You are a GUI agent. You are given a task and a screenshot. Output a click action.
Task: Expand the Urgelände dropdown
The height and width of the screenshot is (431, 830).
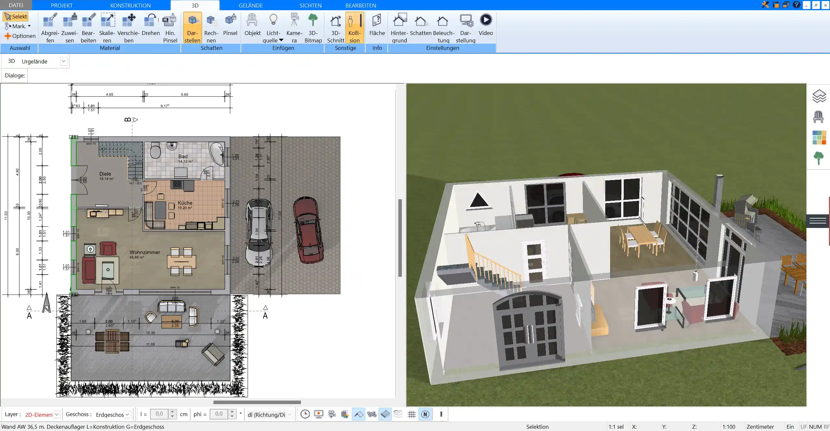click(x=64, y=61)
